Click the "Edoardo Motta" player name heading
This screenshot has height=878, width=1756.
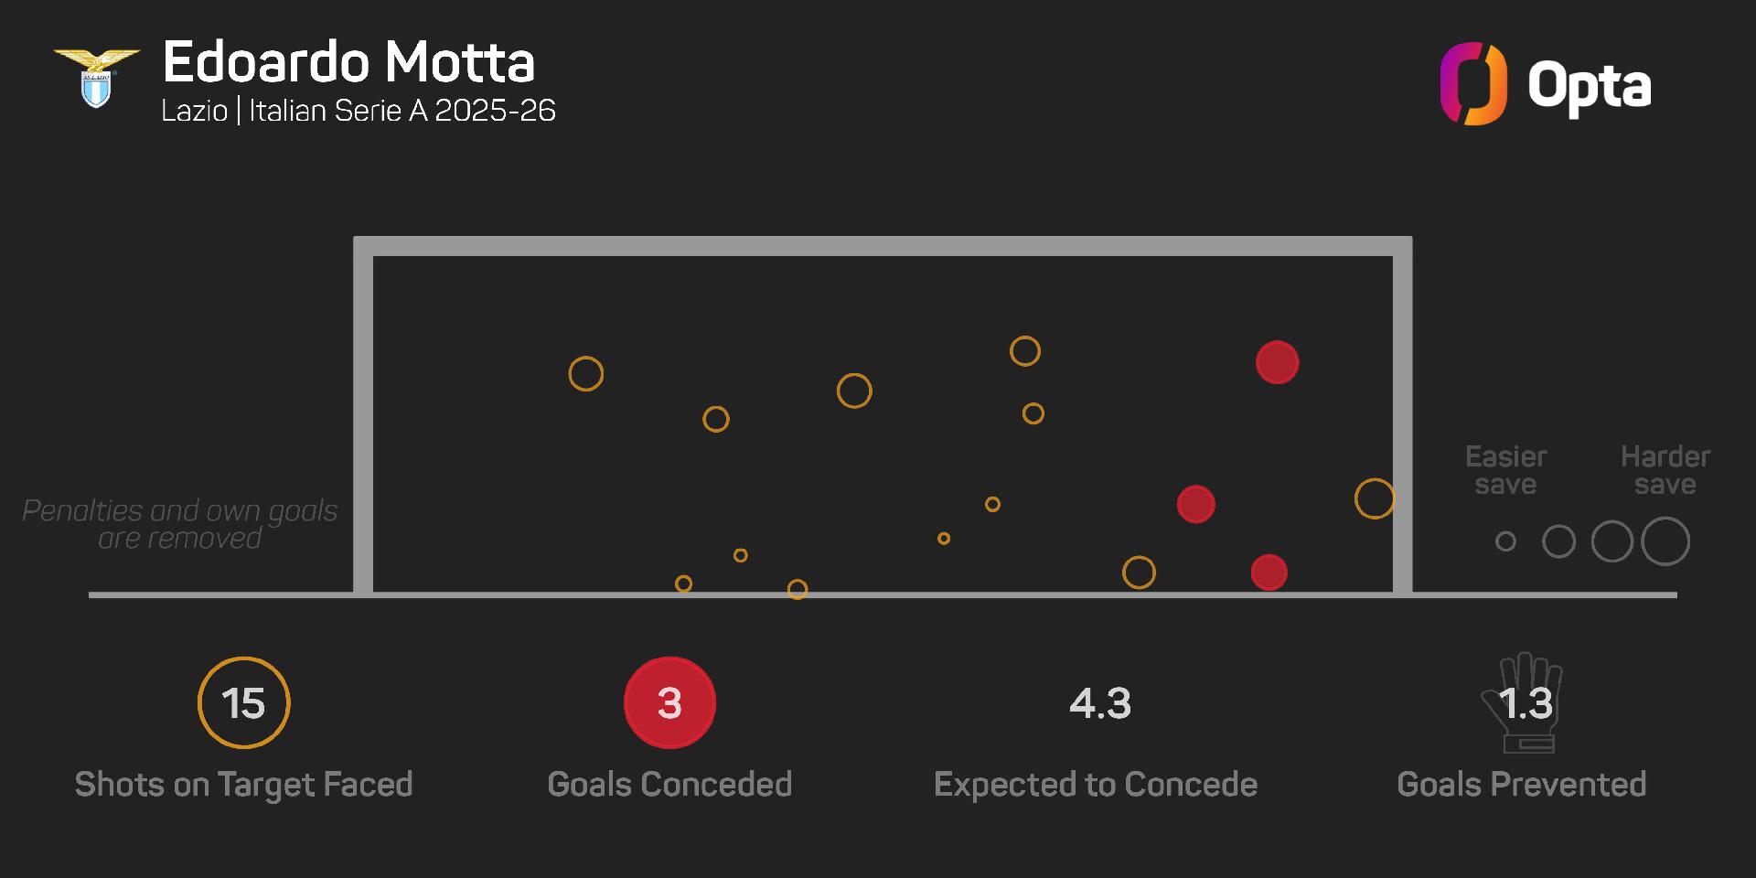(348, 62)
